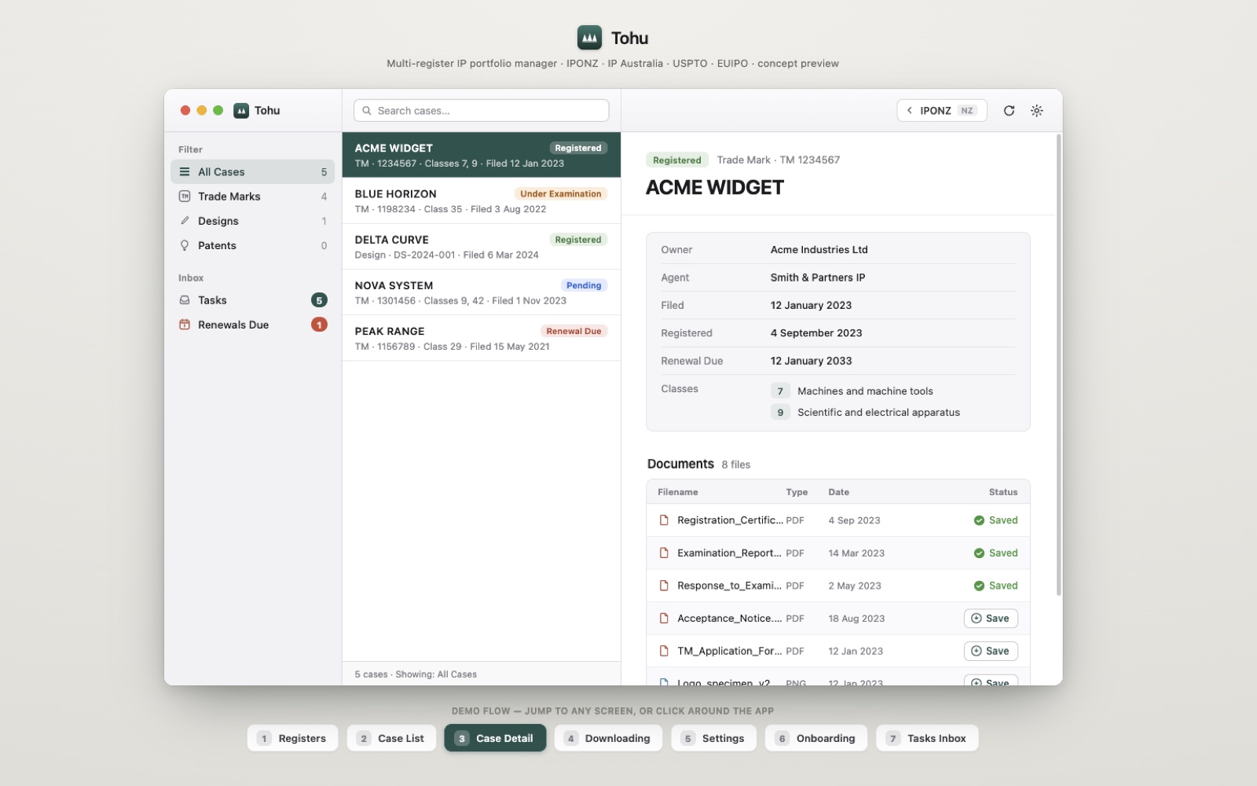
Task: Open the Renewals Due inbox
Action: 252,325
